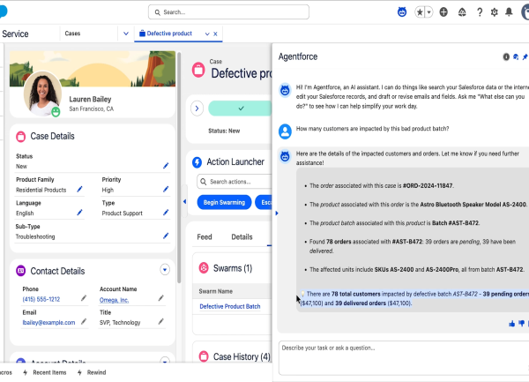Click order number #ORD-2024-11847 in the response
Screen dimensions: 529x382
428,186
